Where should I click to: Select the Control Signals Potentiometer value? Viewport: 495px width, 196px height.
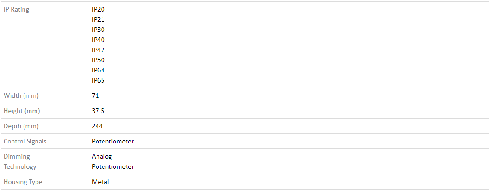pyautogui.click(x=113, y=141)
